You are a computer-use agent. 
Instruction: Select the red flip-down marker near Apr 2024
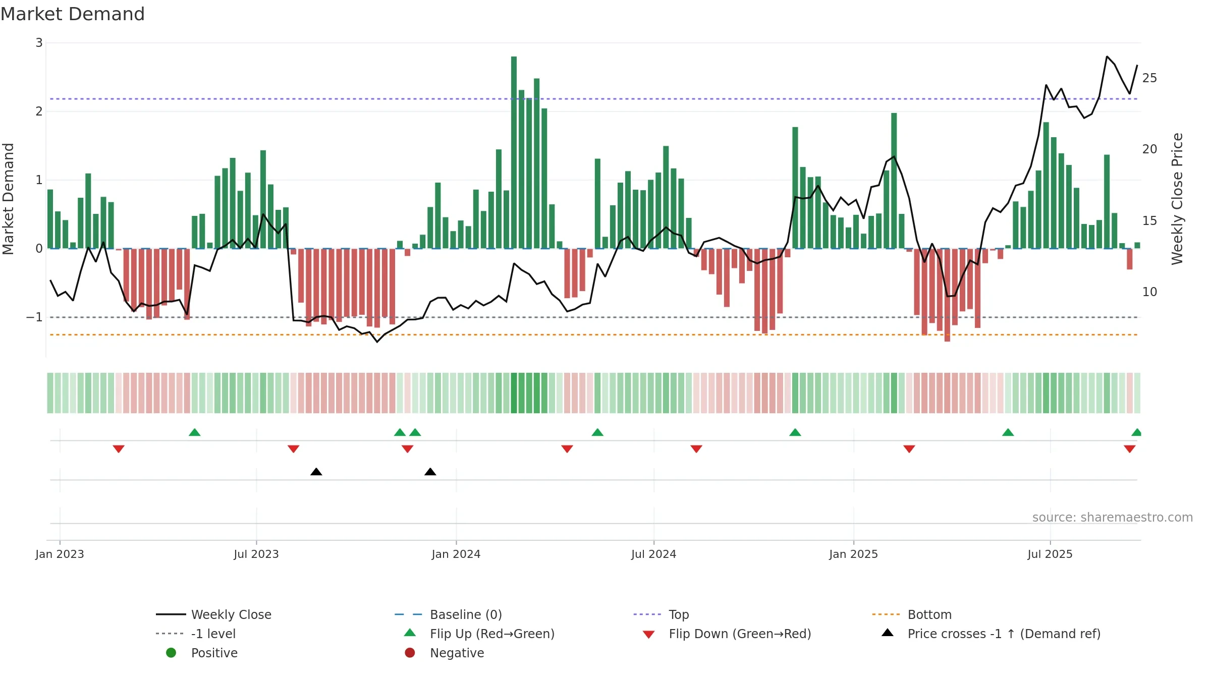point(567,449)
